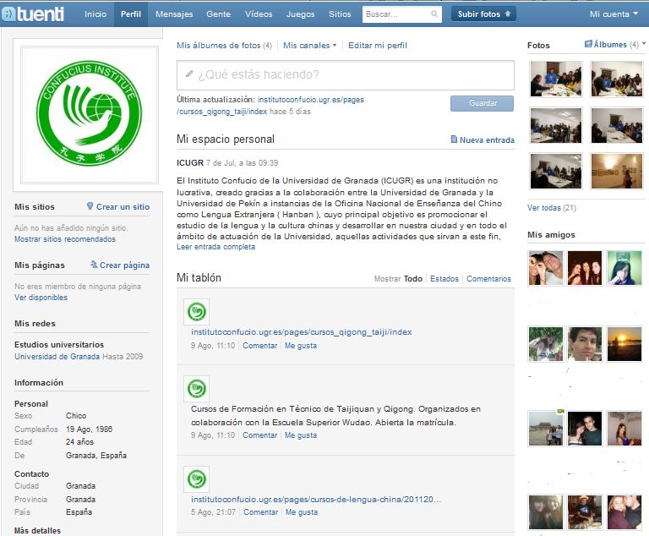Open the friend thumbnail with green video badge
Viewport: 649px width, 536px height.
546,429
